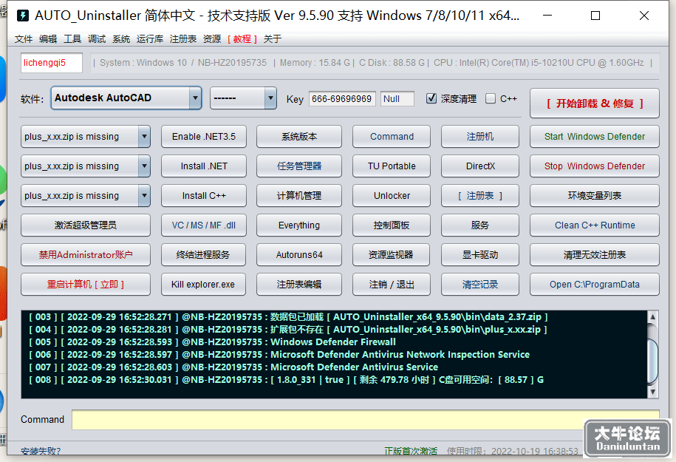The image size is (676, 462).
Task: Launch Unlocker button
Action: coord(392,195)
